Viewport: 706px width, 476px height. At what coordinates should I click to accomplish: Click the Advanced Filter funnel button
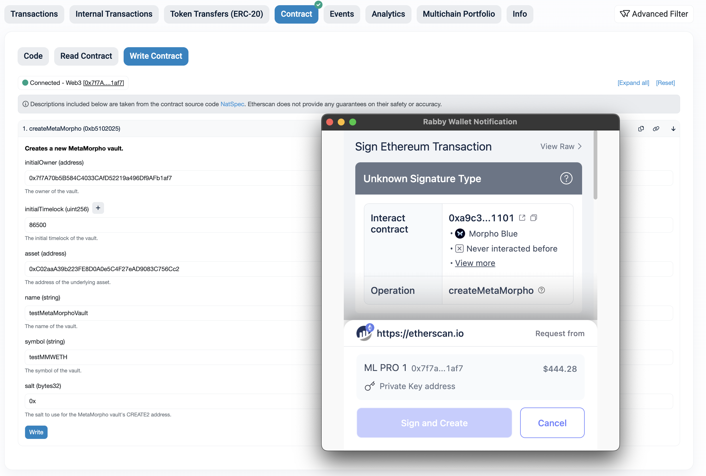[654, 14]
